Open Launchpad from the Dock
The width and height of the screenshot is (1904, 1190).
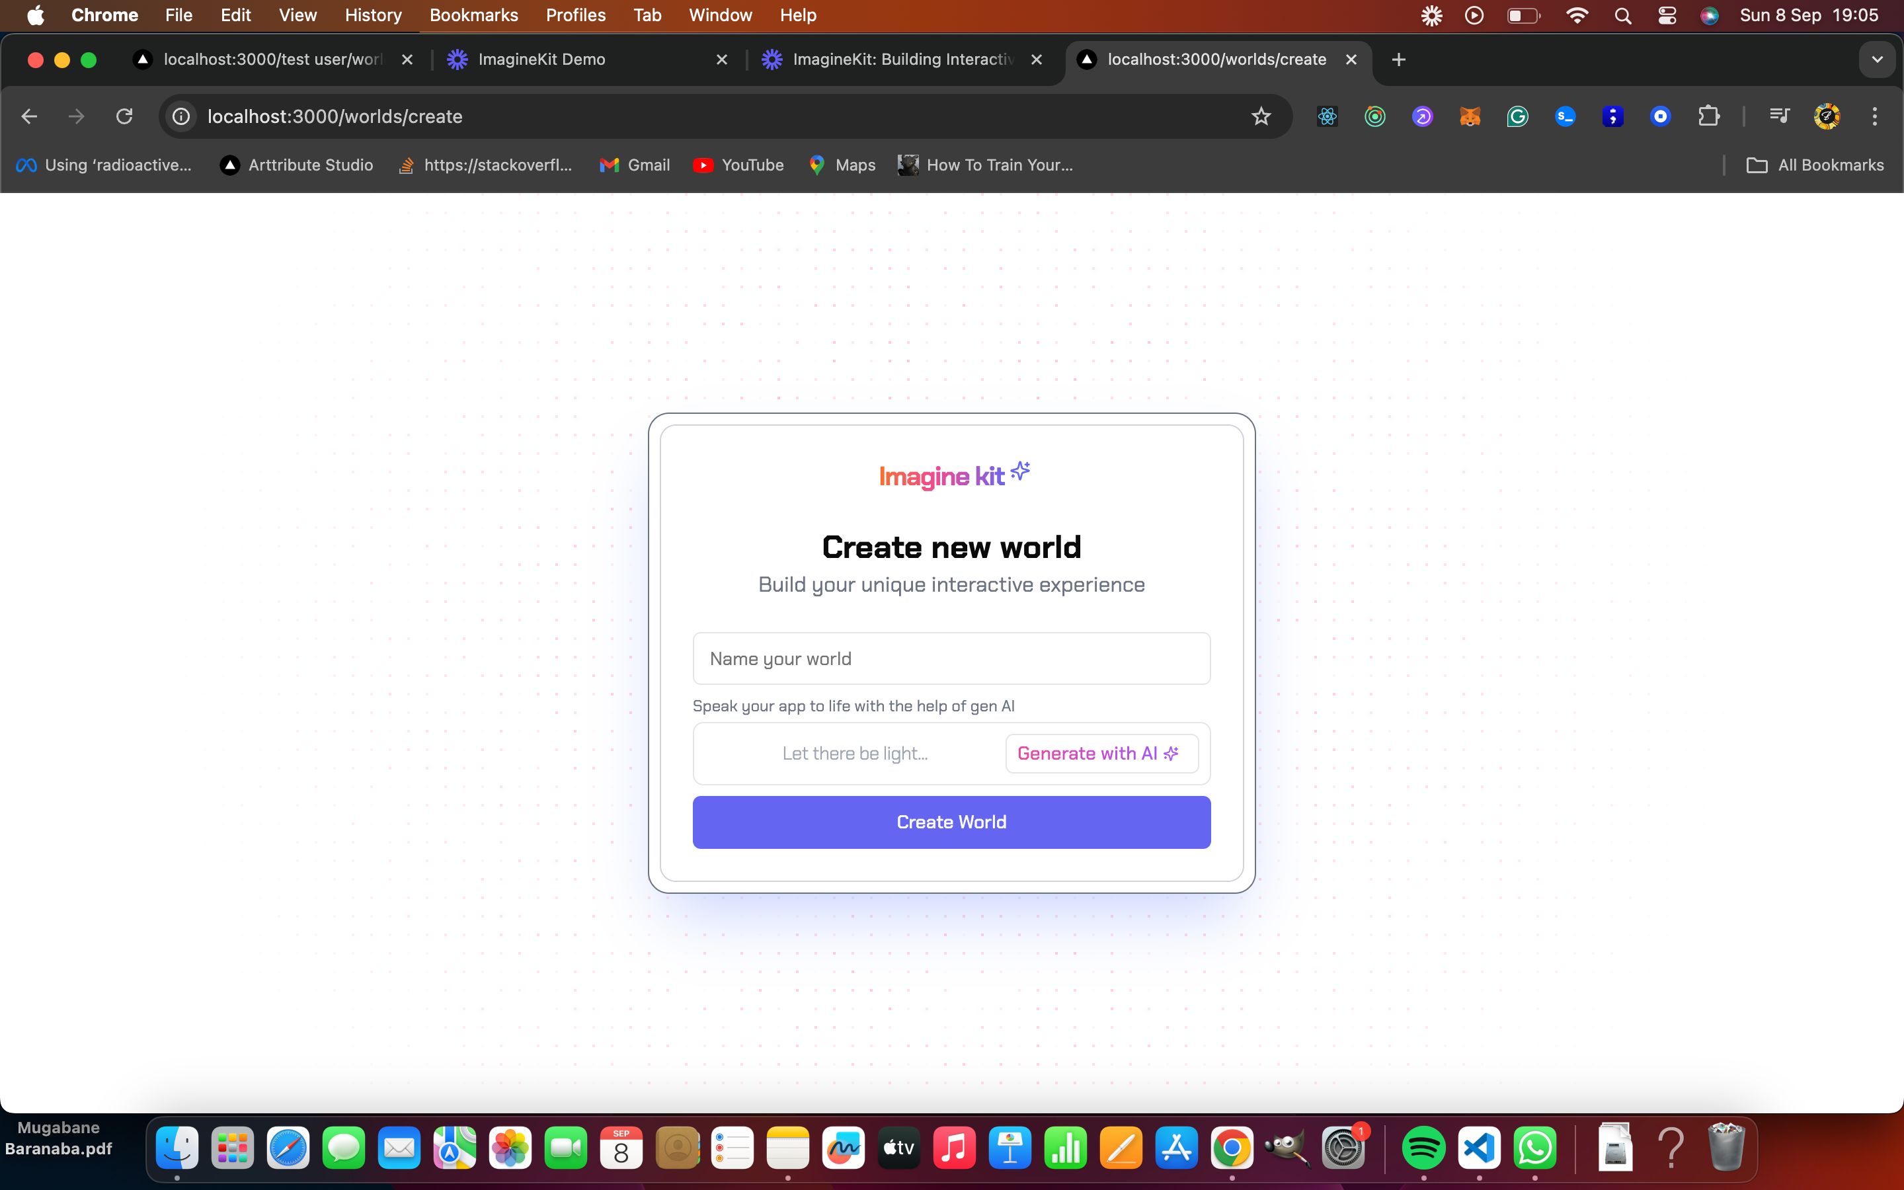pos(233,1149)
